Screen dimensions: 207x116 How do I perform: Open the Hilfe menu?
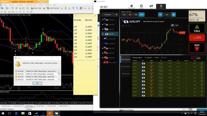click(54, 5)
